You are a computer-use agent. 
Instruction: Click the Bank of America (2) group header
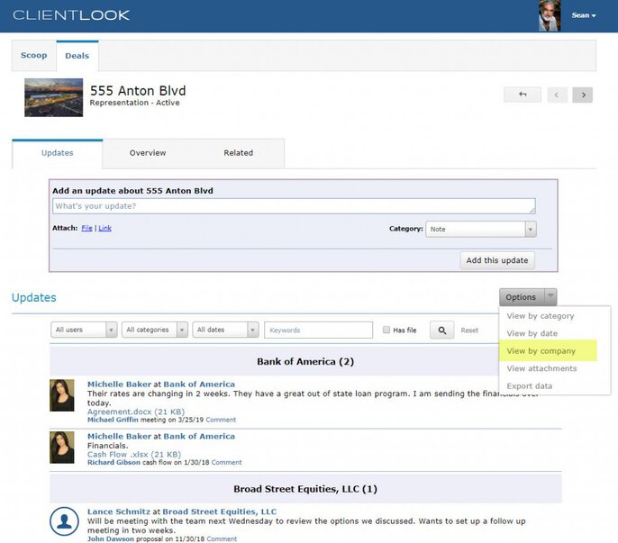pyautogui.click(x=305, y=362)
